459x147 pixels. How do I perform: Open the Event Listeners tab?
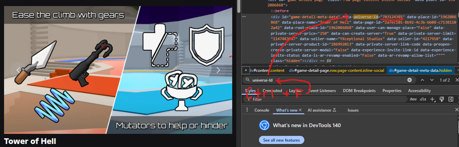coord(321,91)
